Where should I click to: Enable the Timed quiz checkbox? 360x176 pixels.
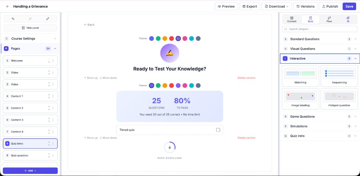click(218, 130)
